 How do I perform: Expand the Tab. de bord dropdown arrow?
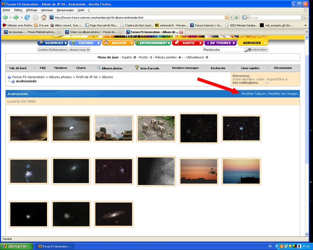[x=34, y=68]
